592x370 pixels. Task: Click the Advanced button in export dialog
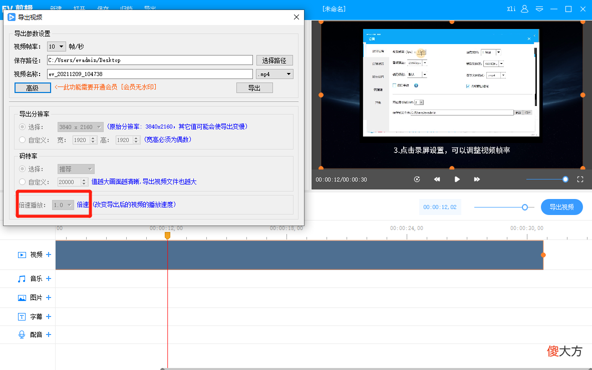tap(33, 88)
